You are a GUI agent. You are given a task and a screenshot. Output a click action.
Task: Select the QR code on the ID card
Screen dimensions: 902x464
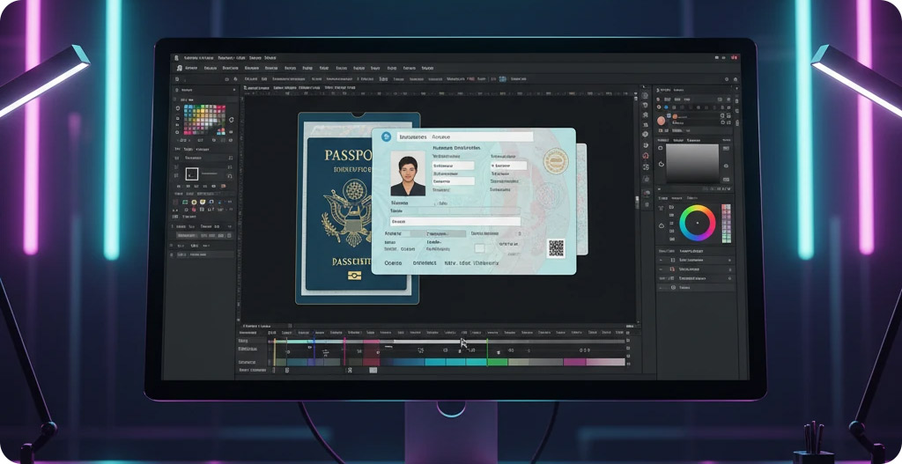coord(557,248)
